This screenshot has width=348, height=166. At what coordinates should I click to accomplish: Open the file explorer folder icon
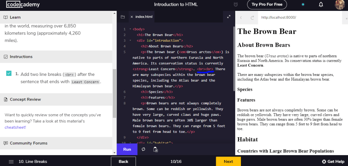123,17
